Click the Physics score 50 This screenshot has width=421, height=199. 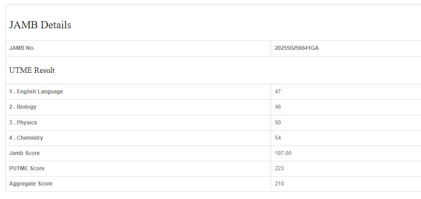278,123
